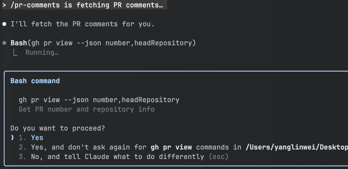Click the /Users/yanglinwei/Desktop path text

[297, 147]
